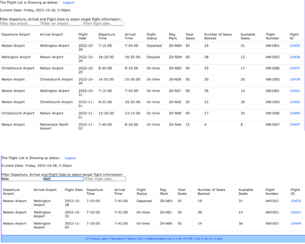Open flight 10435 in the unfiltered list

click(x=295, y=46)
